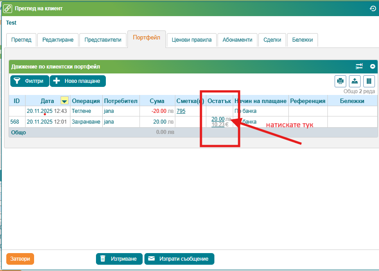Click the Ново плащане button
379x271 pixels.
[x=78, y=81]
